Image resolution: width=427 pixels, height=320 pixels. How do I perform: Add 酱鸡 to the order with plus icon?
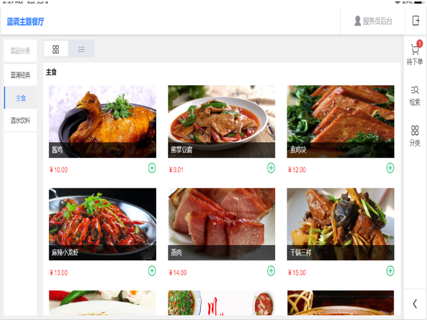click(x=152, y=168)
